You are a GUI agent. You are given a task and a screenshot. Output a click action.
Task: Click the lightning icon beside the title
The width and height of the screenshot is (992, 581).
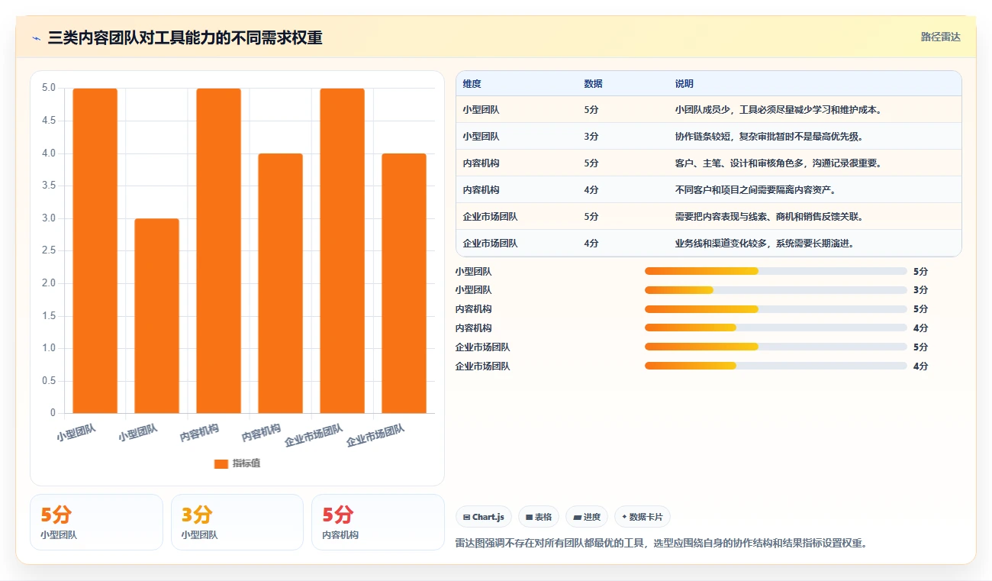36,37
